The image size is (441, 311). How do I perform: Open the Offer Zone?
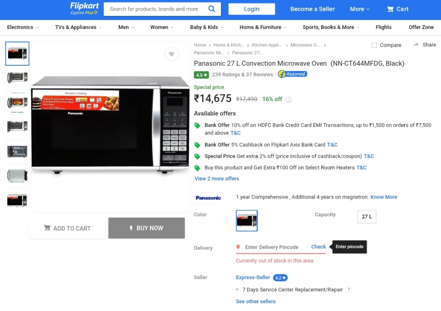pos(421,27)
